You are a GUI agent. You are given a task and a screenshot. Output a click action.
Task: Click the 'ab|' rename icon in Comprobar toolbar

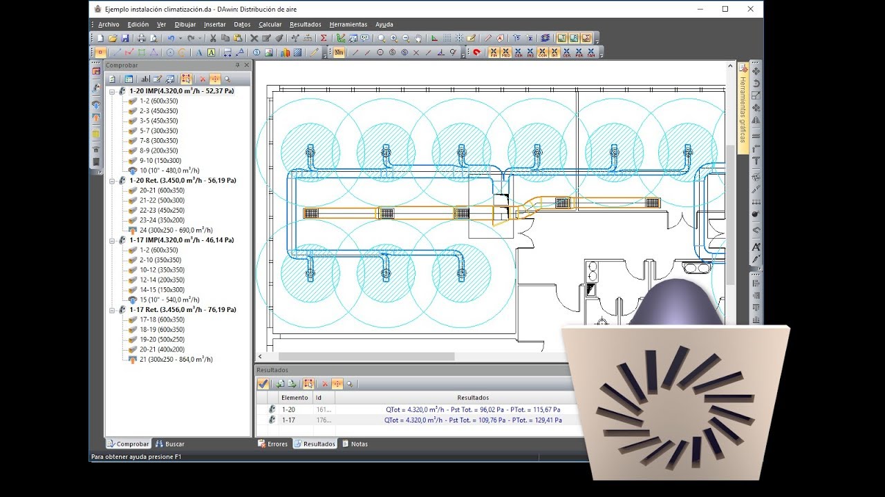(x=146, y=79)
